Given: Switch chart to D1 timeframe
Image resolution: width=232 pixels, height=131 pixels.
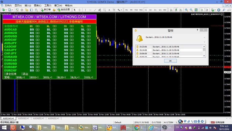Looking at the screenshot, I should tap(155, 10).
